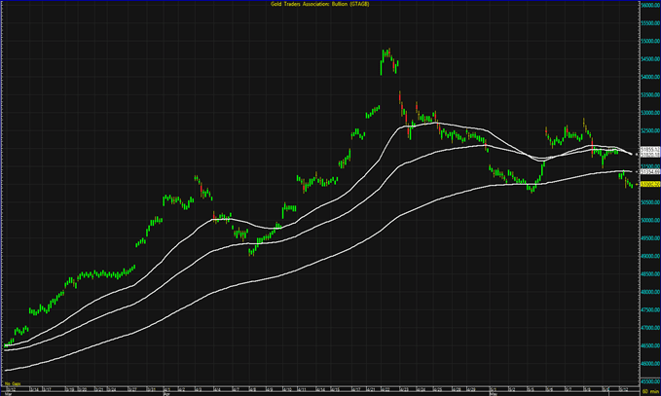The width and height of the screenshot is (661, 396).
Task: Click the first candle at chart's left edge
Action: [x=6, y=344]
